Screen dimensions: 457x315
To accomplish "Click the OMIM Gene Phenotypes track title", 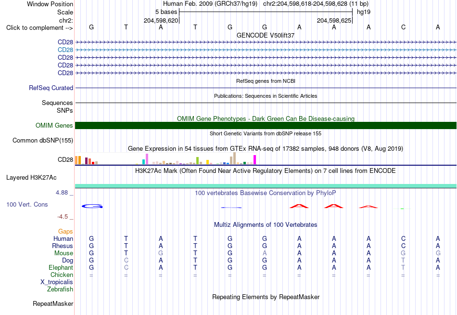I will point(266,118).
